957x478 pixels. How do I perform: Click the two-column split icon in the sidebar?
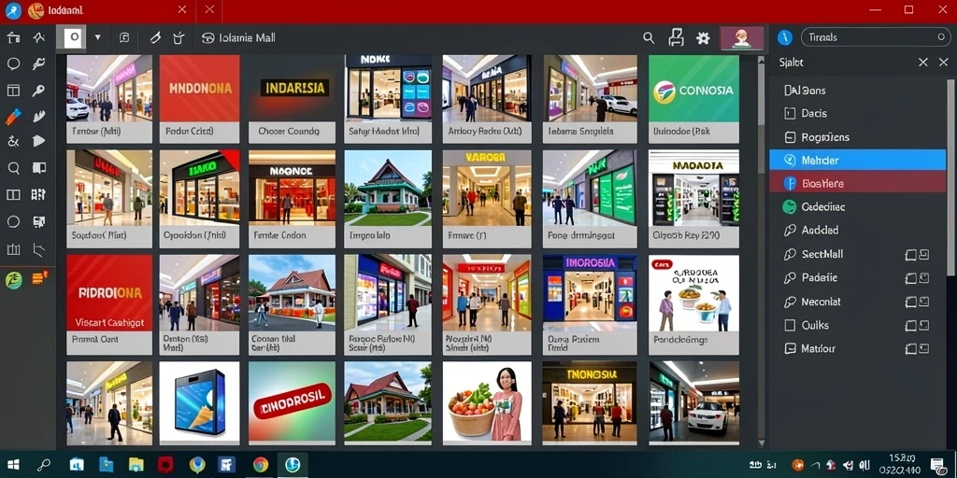(13, 194)
